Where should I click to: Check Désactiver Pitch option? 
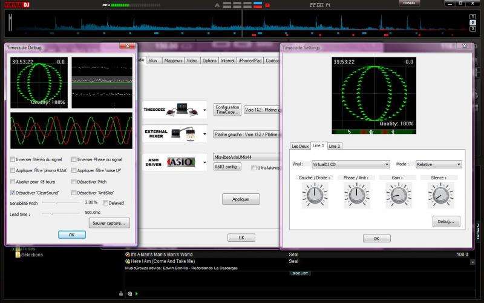pyautogui.click(x=74, y=181)
